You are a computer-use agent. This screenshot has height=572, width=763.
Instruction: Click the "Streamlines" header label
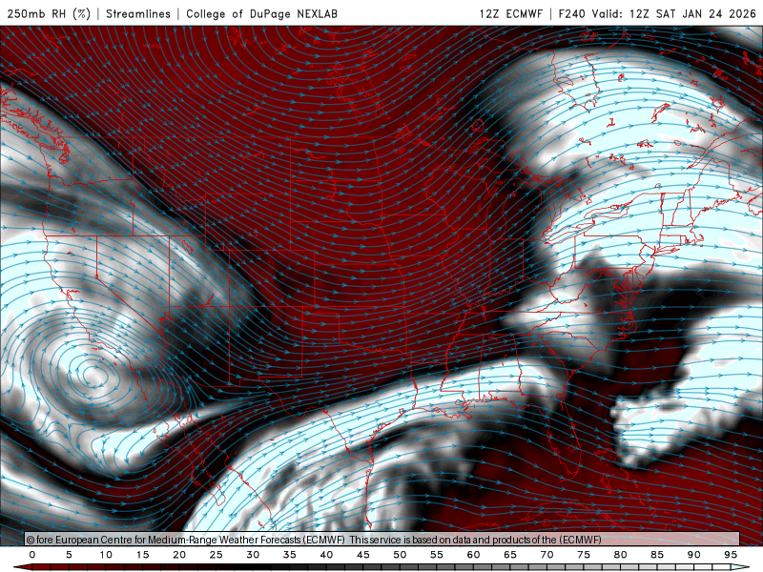coord(138,14)
